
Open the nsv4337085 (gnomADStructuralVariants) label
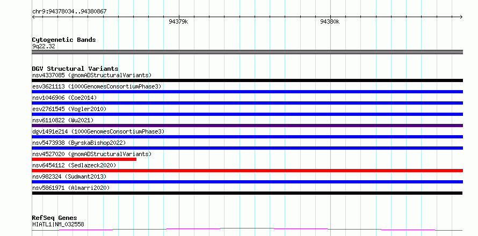pos(92,75)
